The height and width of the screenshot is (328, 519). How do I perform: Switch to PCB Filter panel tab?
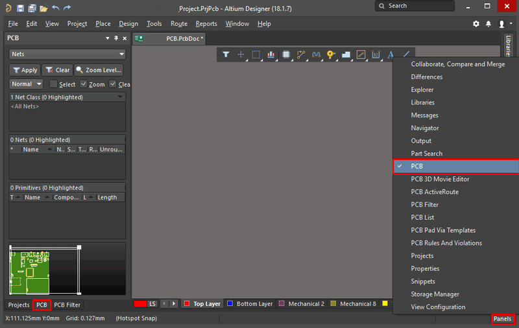click(x=67, y=305)
